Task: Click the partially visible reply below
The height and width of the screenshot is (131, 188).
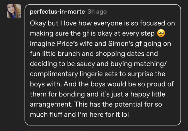Action: coord(56,131)
